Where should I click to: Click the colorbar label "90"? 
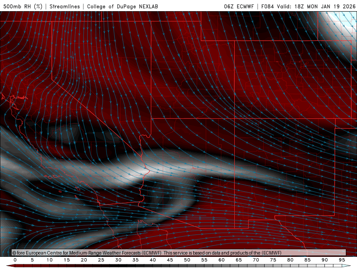click(x=325, y=260)
